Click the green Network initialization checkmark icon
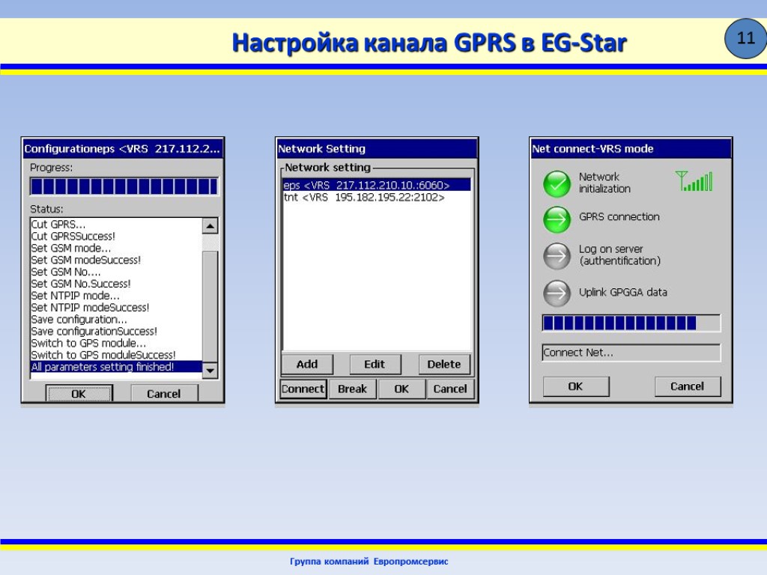The width and height of the screenshot is (767, 575). [557, 184]
